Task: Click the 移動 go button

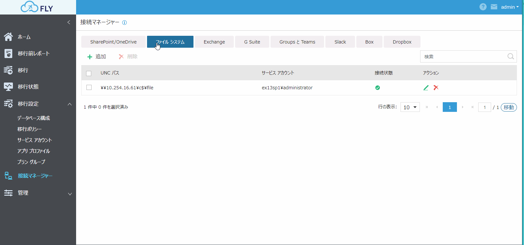Action: (x=509, y=107)
